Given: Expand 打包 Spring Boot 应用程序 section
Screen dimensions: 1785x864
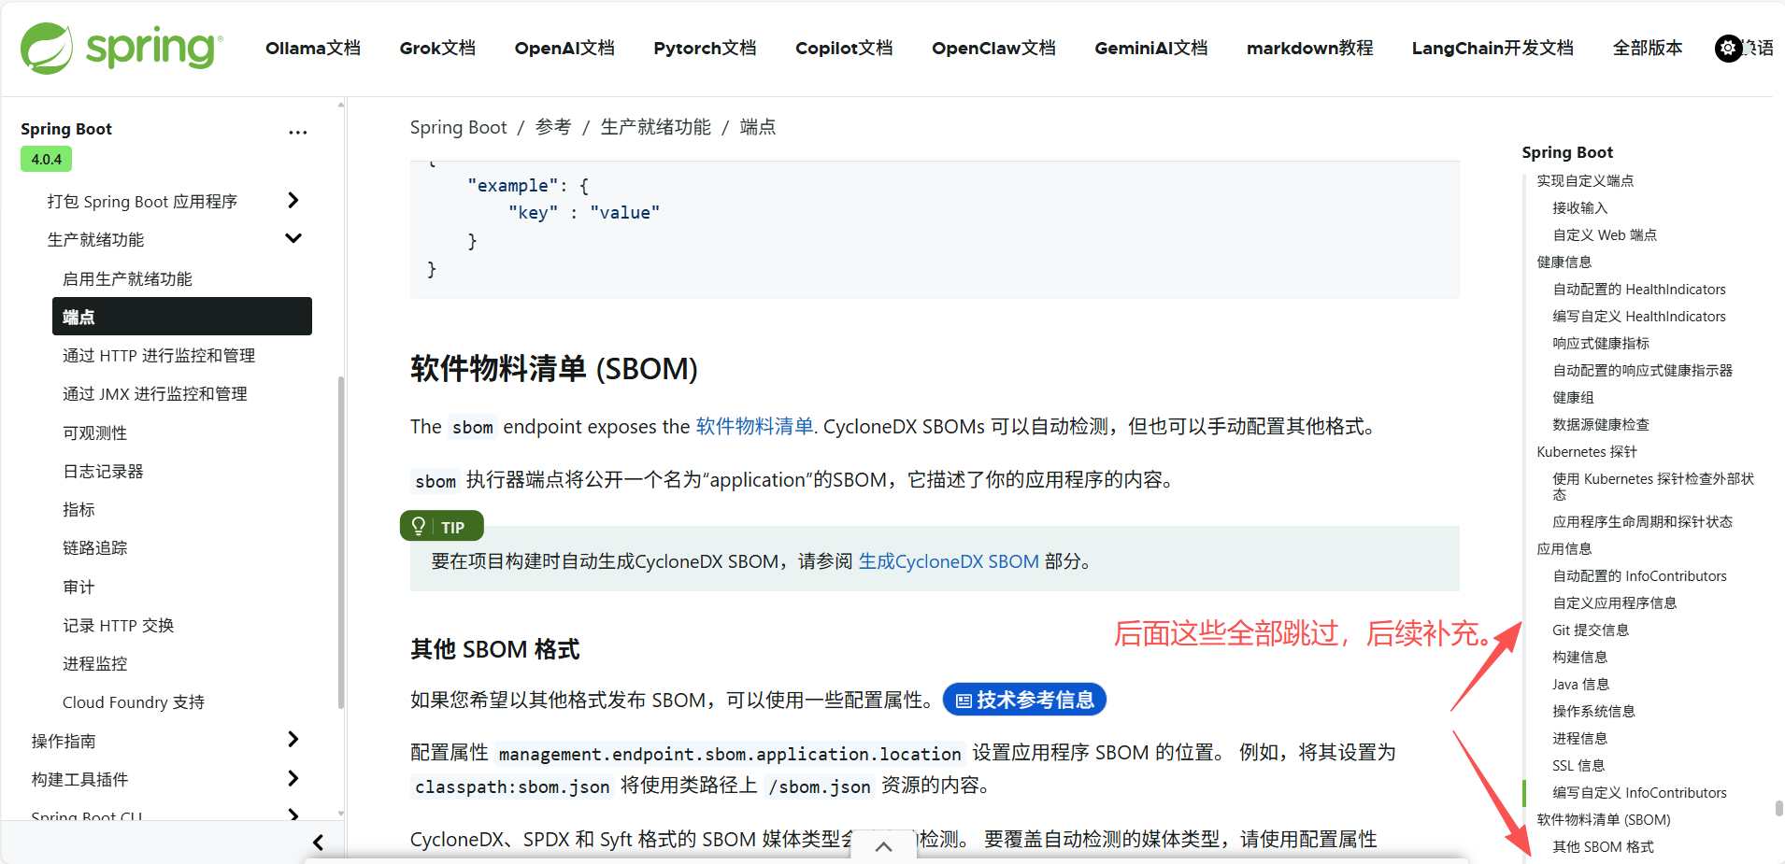Looking at the screenshot, I should pos(293,201).
